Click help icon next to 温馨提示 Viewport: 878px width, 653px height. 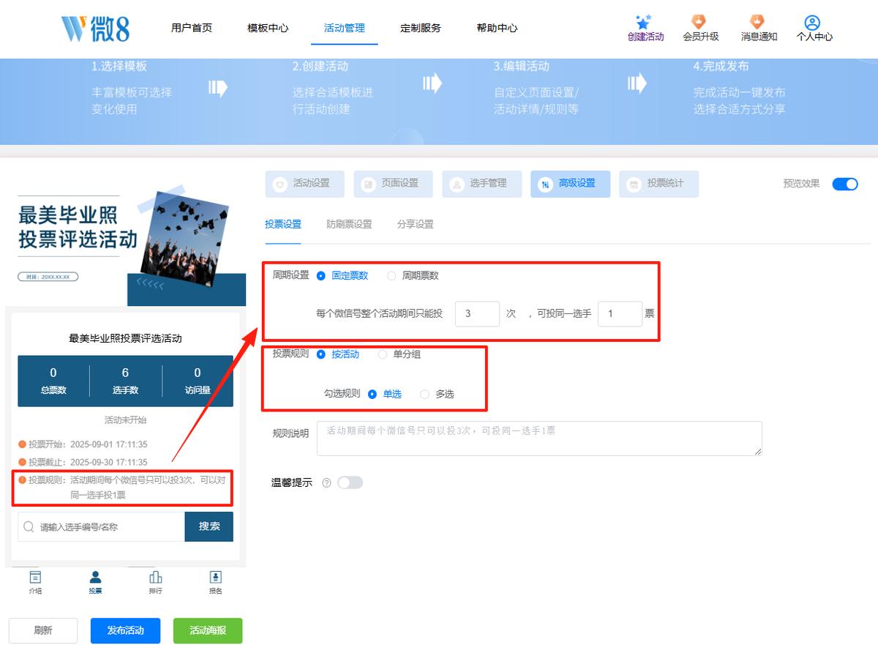pyautogui.click(x=326, y=482)
